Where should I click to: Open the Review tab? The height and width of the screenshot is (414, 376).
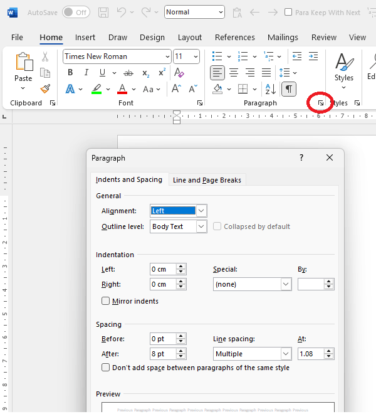click(x=324, y=38)
